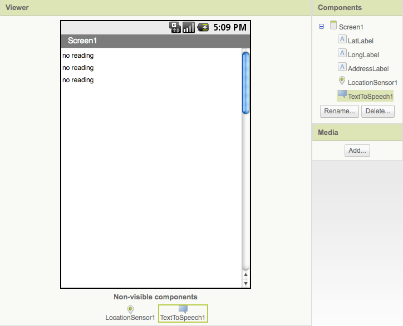This screenshot has width=403, height=326.
Task: Click the blue scrollbar thumb in phone viewer
Action: 245,83
